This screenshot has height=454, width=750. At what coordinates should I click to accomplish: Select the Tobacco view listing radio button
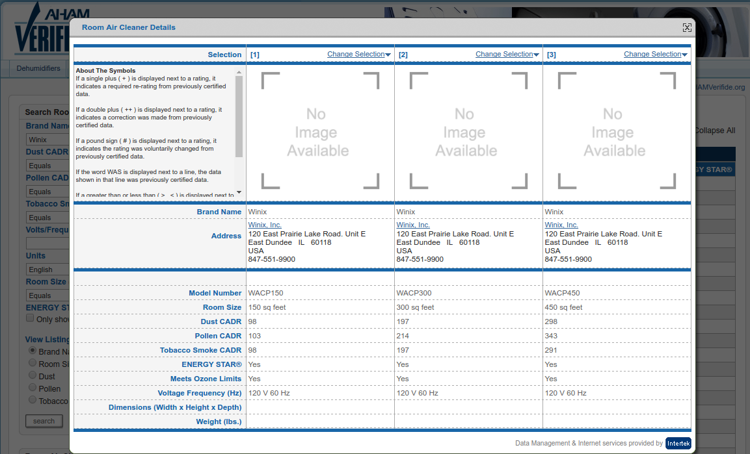pyautogui.click(x=33, y=400)
